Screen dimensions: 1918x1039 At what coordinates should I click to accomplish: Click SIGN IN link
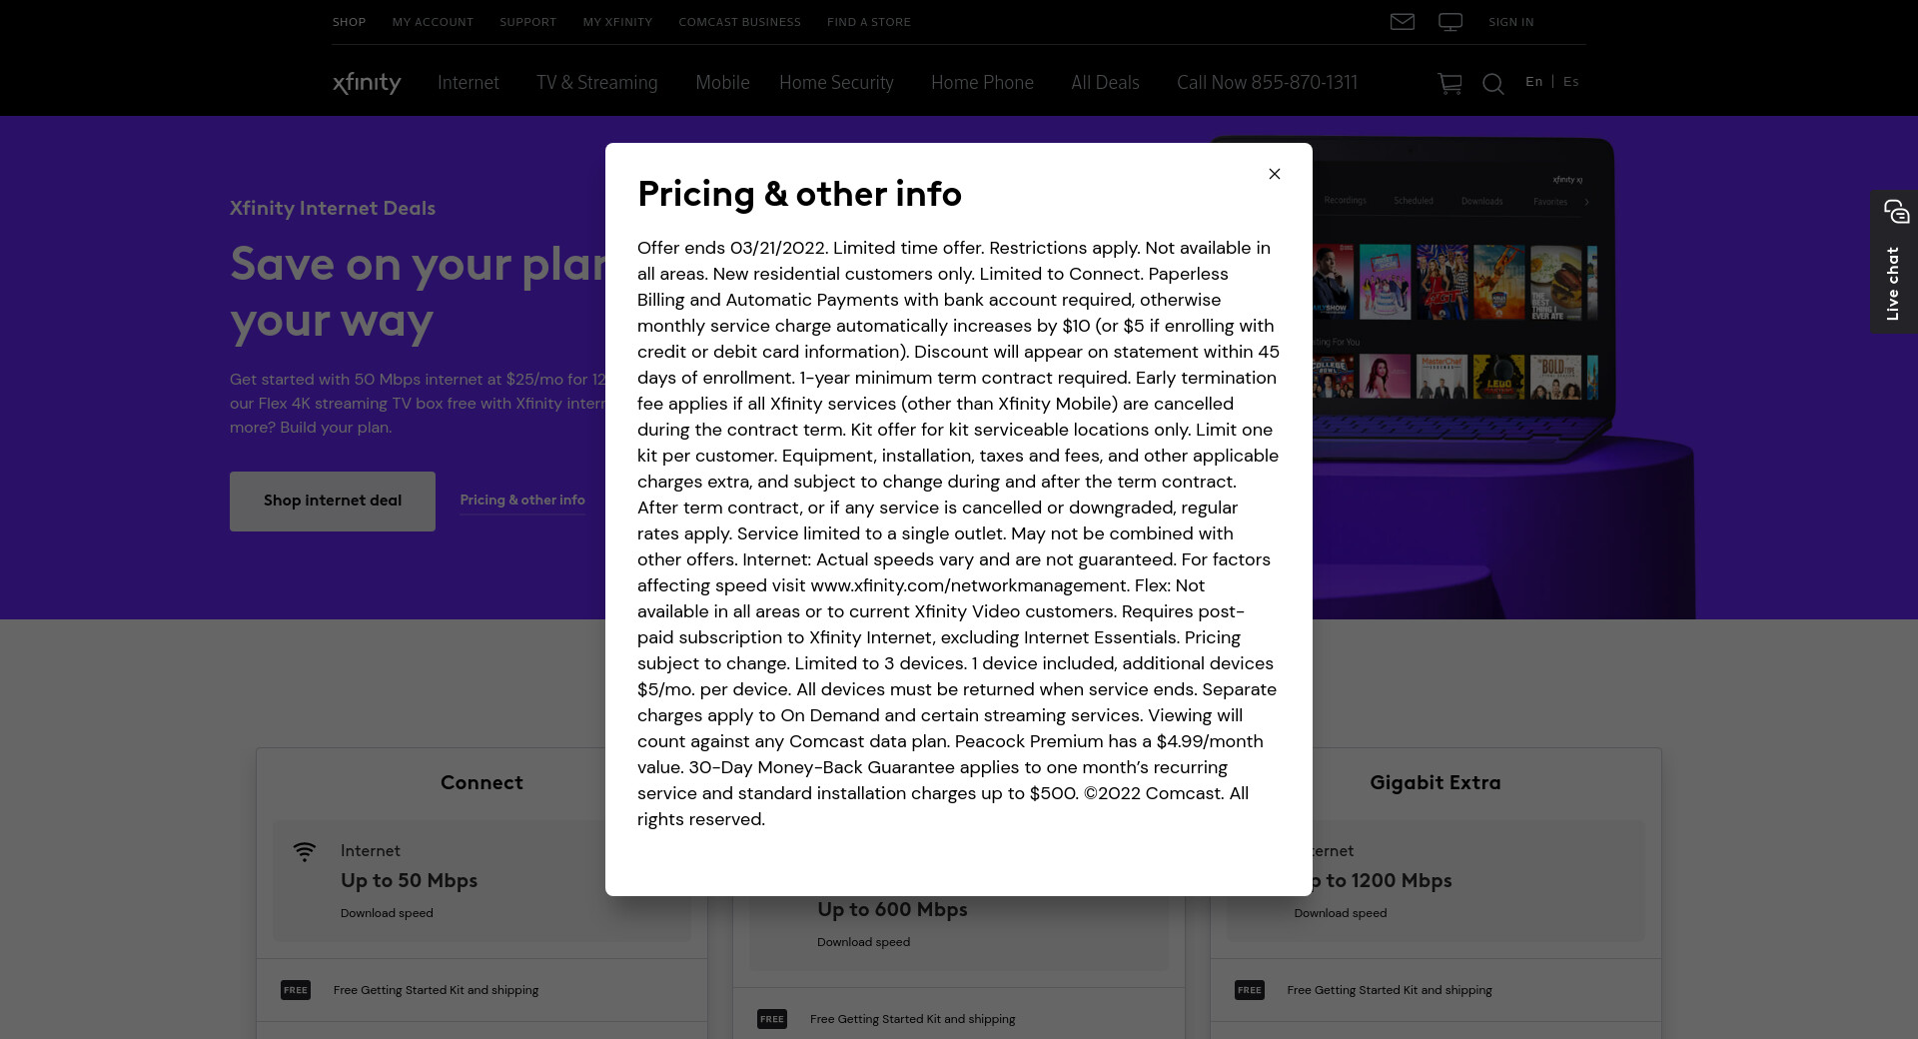pos(1510,22)
